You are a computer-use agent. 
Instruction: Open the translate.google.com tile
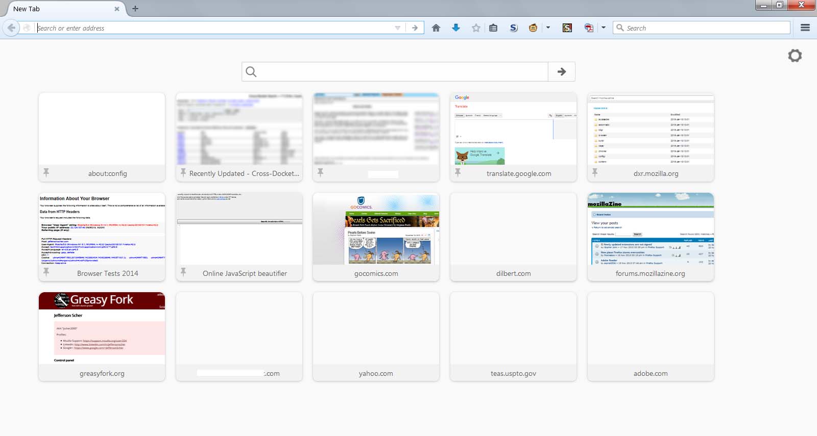click(x=513, y=137)
